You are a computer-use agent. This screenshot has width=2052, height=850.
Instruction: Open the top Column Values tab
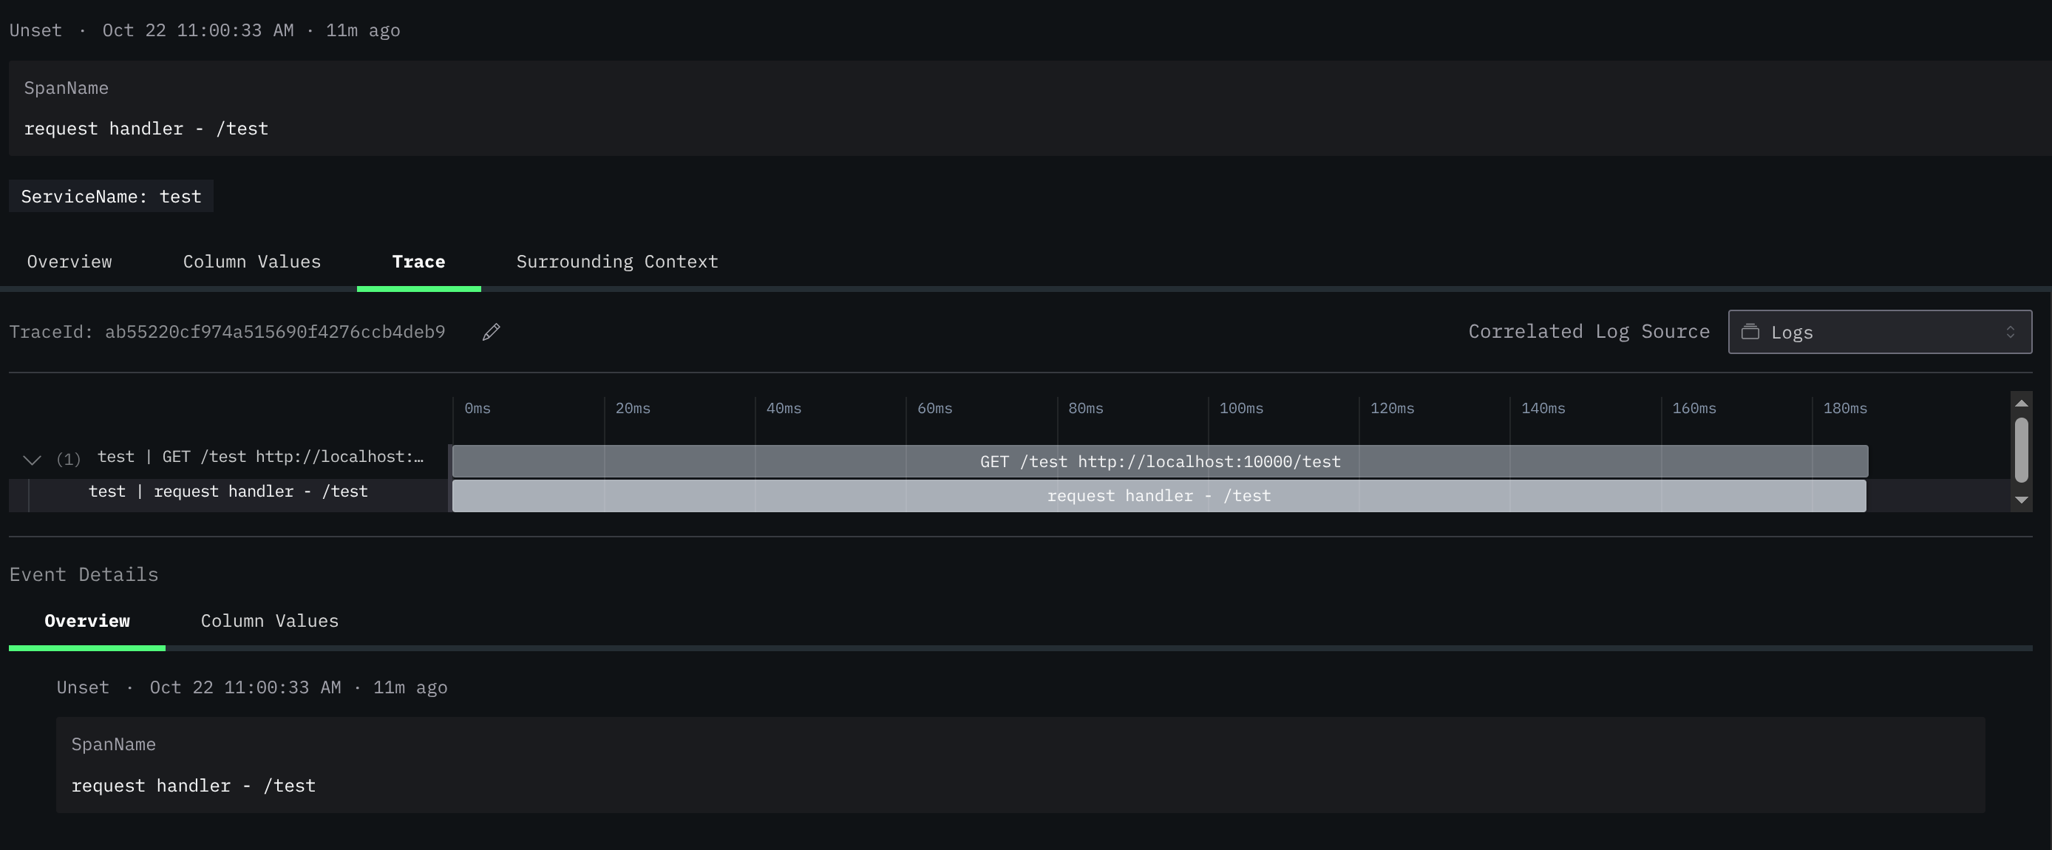pyautogui.click(x=252, y=262)
